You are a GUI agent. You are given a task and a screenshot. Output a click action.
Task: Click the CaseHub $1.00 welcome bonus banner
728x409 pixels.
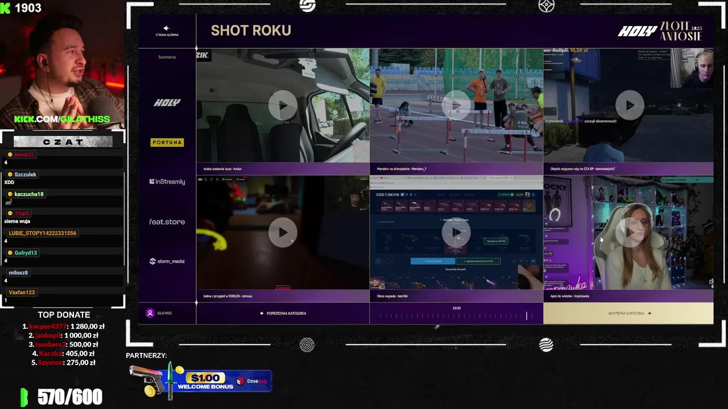201,381
